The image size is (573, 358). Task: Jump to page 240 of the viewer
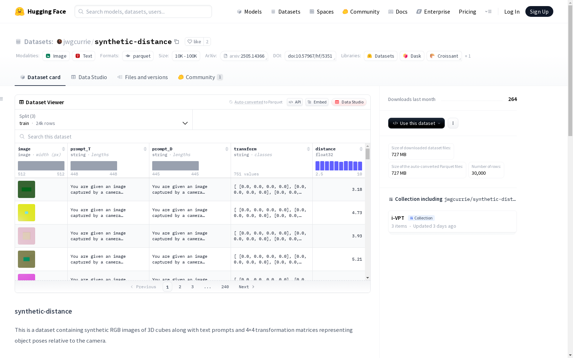click(x=225, y=287)
